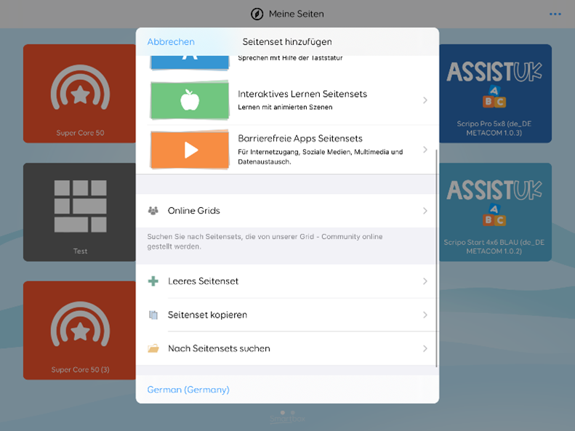Viewport: 575px width, 431px height.
Task: Click the green plus Leeres Seitenset icon
Action: point(153,281)
